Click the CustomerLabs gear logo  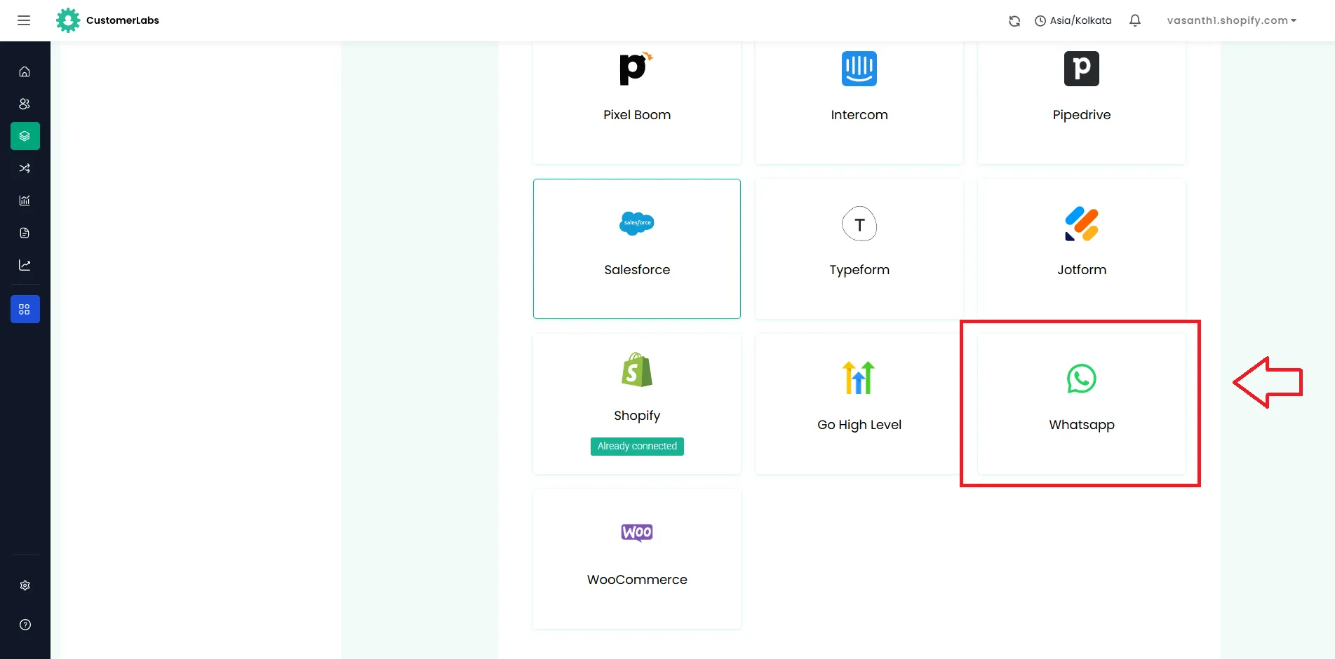point(68,20)
